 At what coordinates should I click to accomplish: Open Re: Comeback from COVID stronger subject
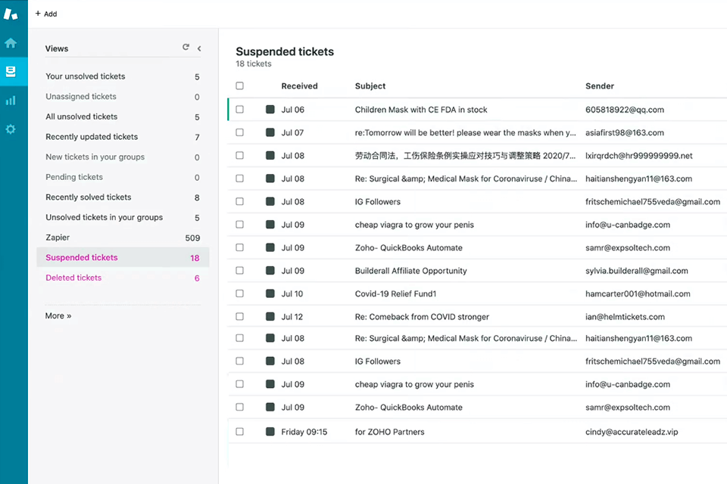click(422, 317)
